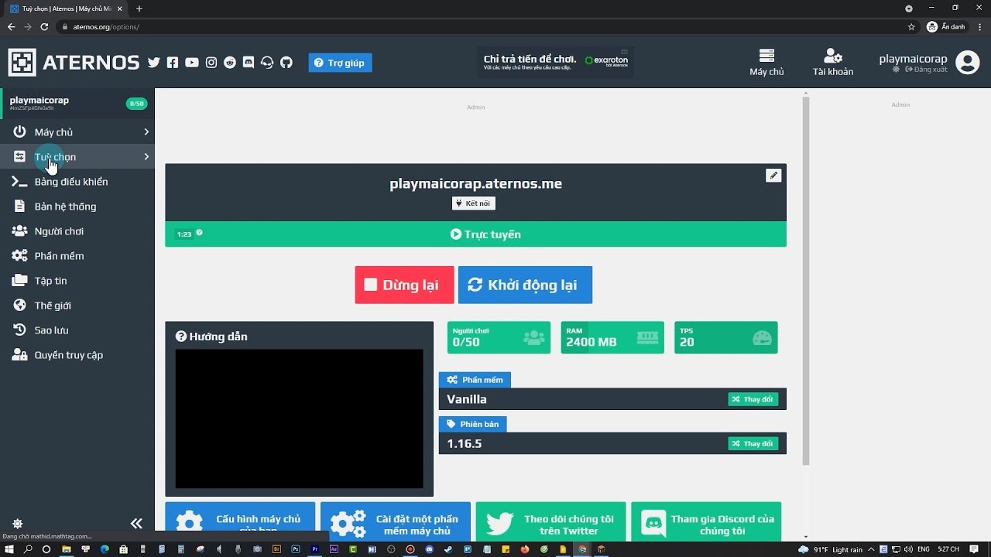Restart server with Khởi động lại
The height and width of the screenshot is (557, 991).
coord(525,285)
